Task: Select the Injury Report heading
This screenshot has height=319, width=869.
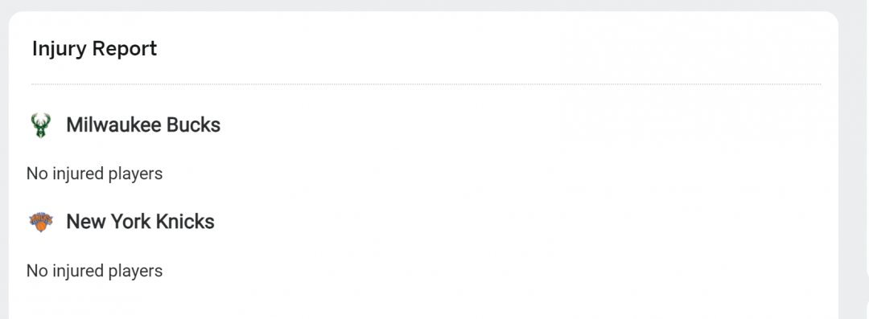Action: tap(95, 49)
